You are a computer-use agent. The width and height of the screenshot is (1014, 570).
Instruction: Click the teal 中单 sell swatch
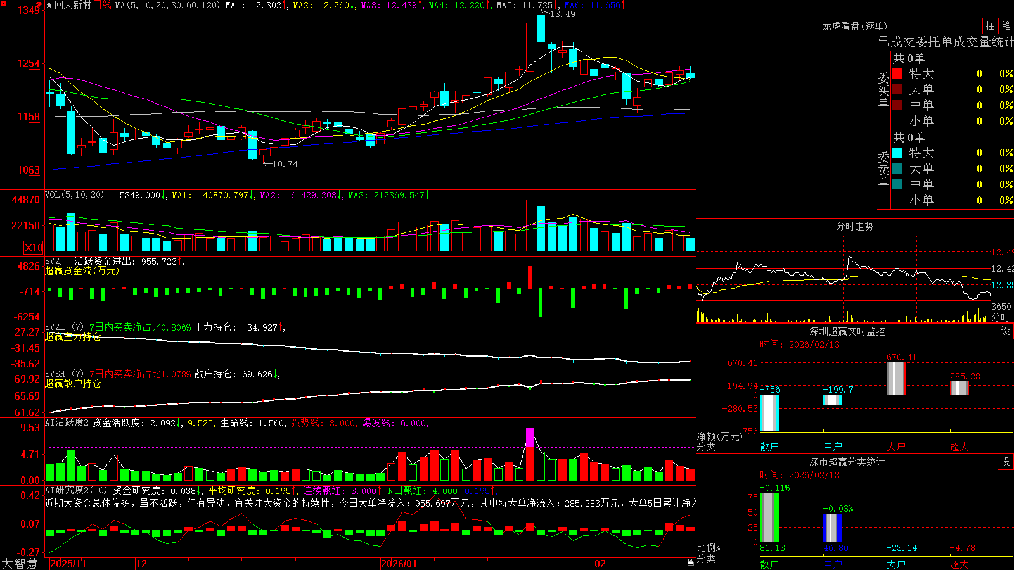pos(897,184)
